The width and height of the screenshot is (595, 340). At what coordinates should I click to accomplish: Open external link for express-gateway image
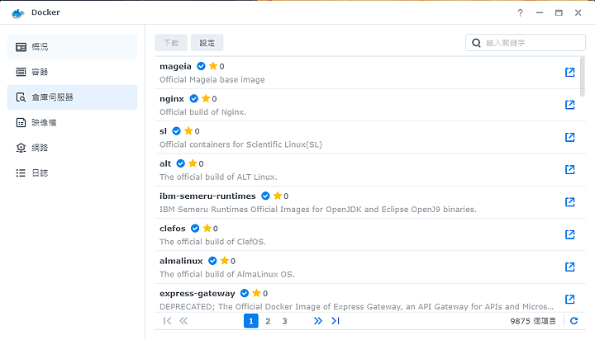pos(569,300)
